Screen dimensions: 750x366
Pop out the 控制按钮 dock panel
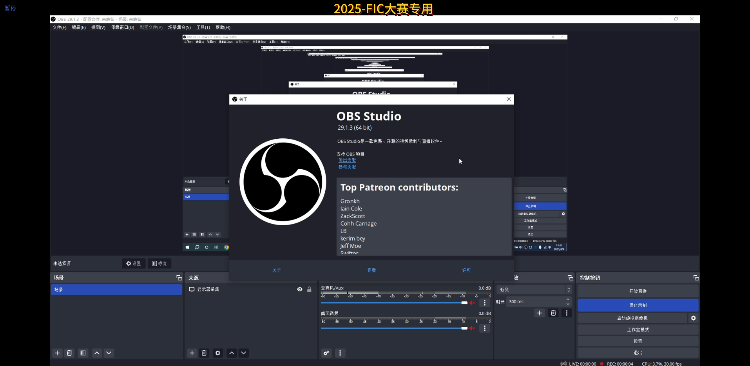tap(696, 278)
